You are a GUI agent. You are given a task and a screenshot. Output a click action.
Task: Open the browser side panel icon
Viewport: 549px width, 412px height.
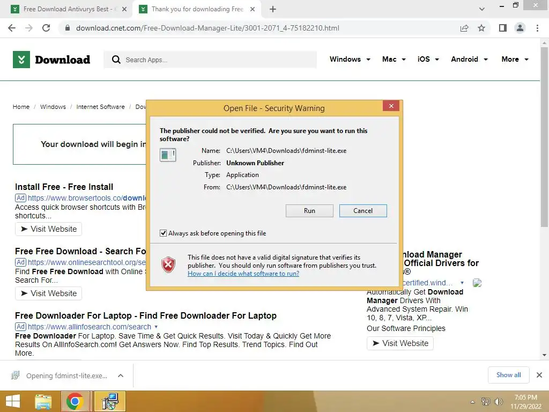click(503, 28)
